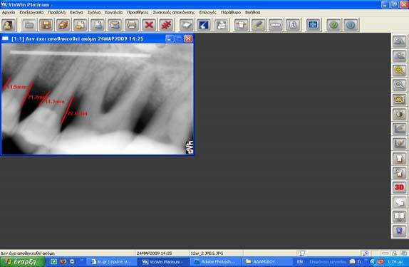Select the ruler measurement tool icon
Image resolution: width=409 pixels, height=267 pixels.
tap(276, 25)
